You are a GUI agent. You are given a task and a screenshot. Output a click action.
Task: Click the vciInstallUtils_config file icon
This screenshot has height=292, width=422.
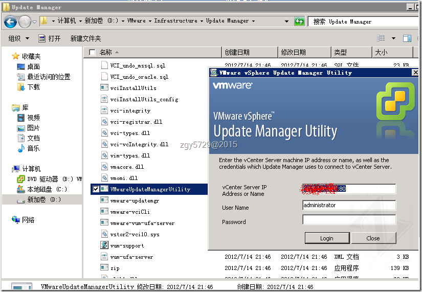click(104, 99)
